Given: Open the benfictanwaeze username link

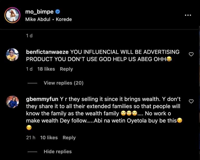Looking at the screenshot, I should (x=47, y=52).
